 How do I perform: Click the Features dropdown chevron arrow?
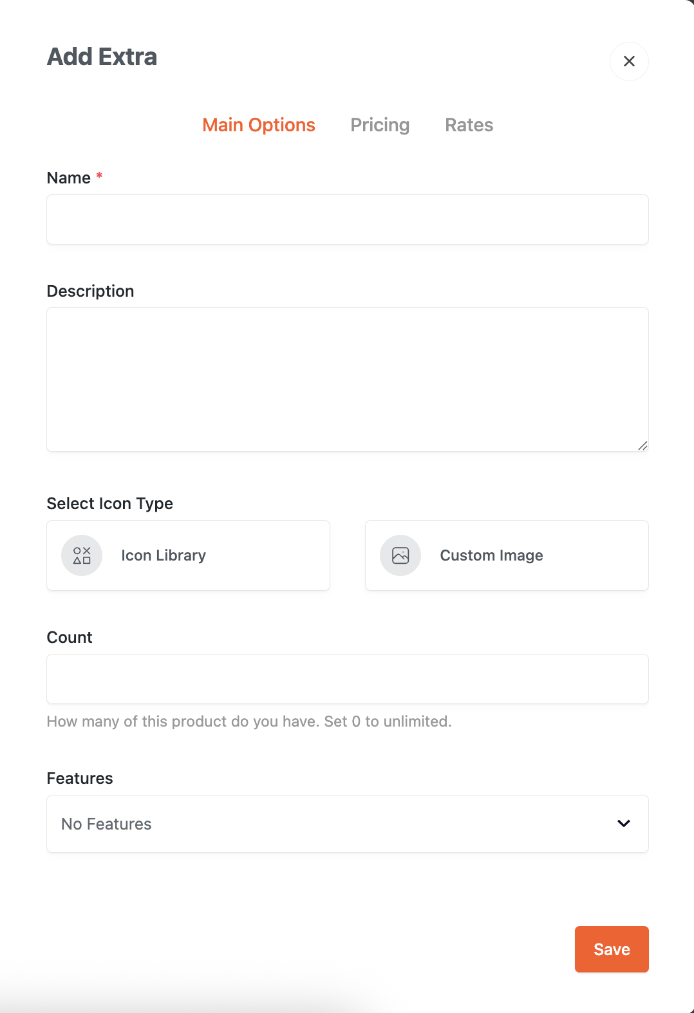pyautogui.click(x=623, y=823)
